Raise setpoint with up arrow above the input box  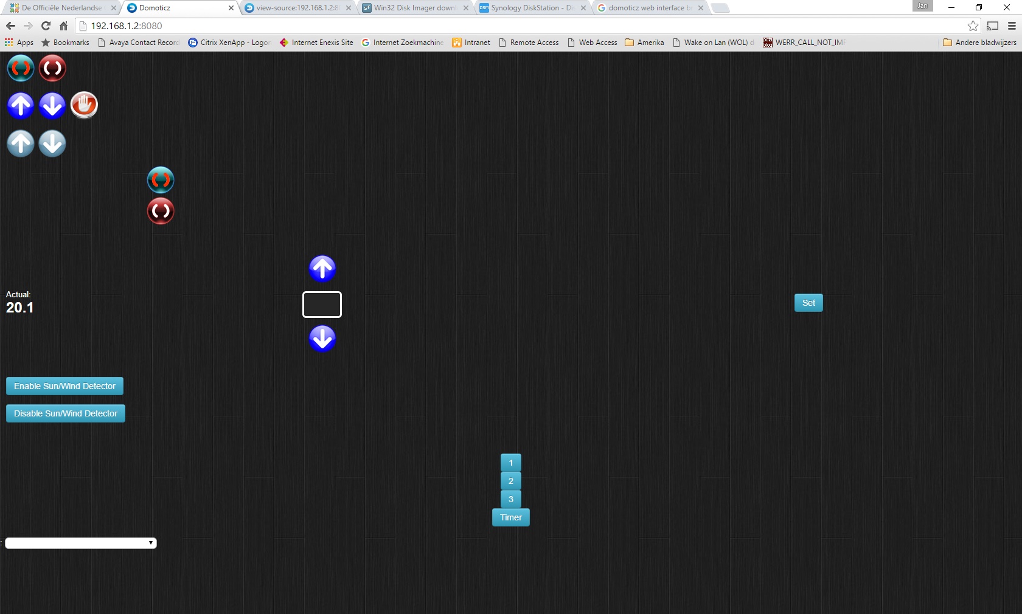(322, 268)
